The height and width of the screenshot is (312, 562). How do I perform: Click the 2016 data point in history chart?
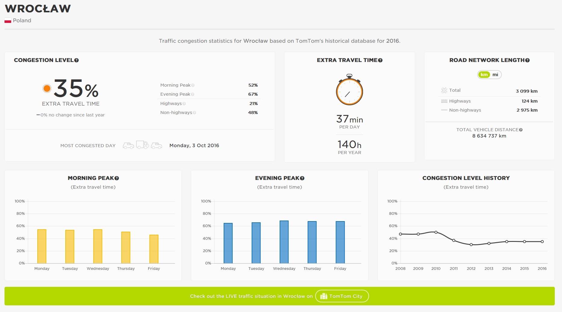tap(542, 242)
